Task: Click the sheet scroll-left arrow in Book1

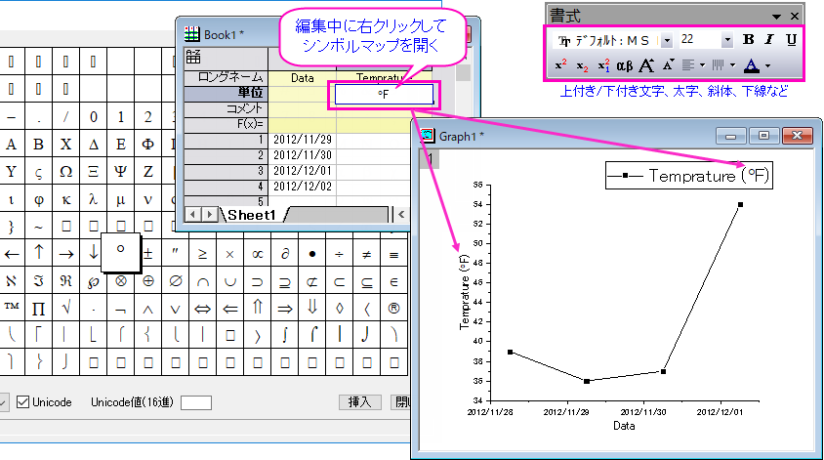Action: click(193, 215)
